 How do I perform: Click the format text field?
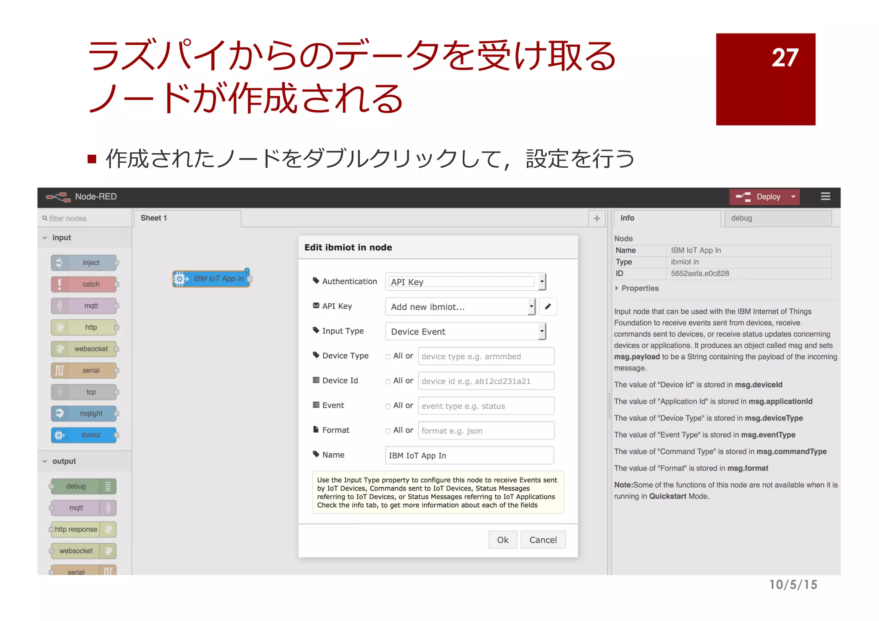tap(486, 431)
